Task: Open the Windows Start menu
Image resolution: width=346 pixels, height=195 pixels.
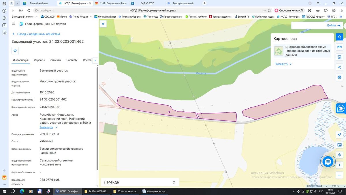Action: (x=4, y=191)
